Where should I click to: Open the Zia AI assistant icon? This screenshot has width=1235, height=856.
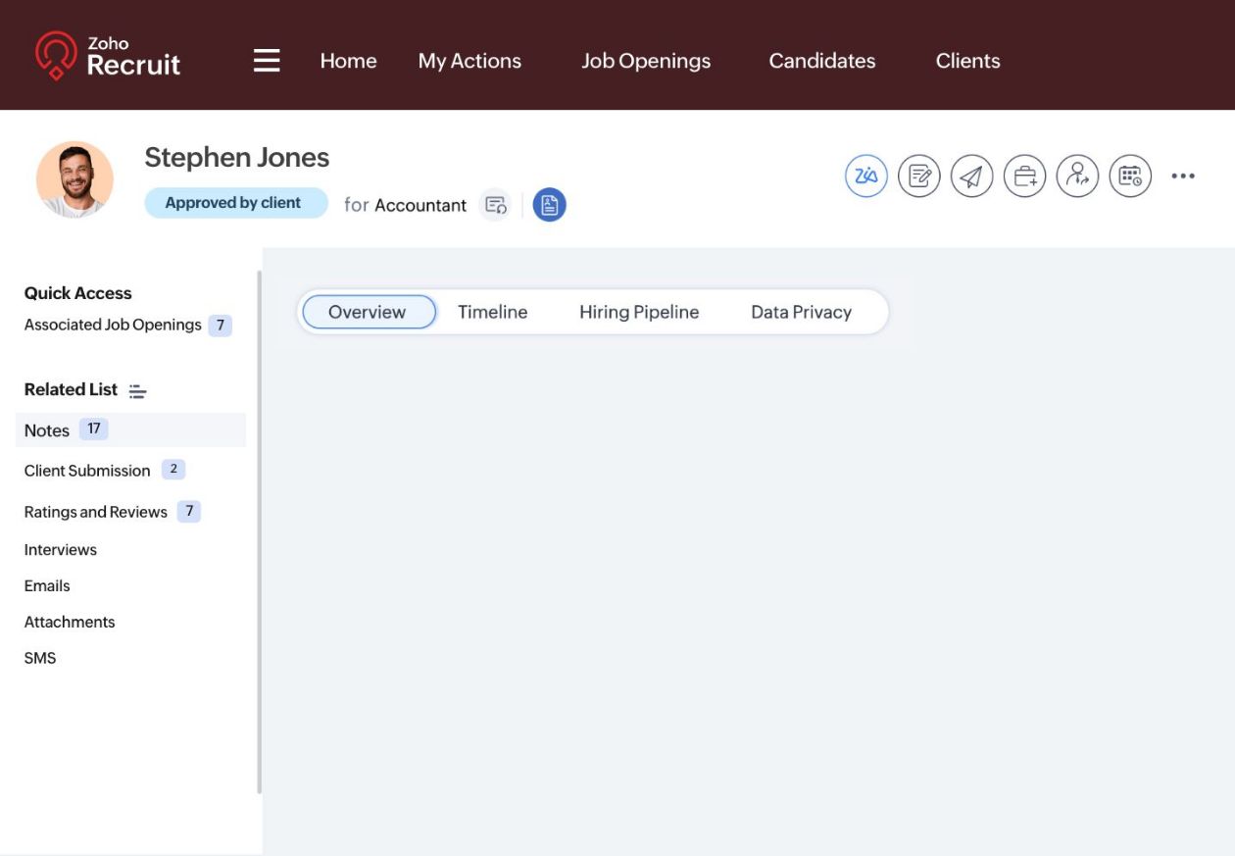tap(866, 176)
